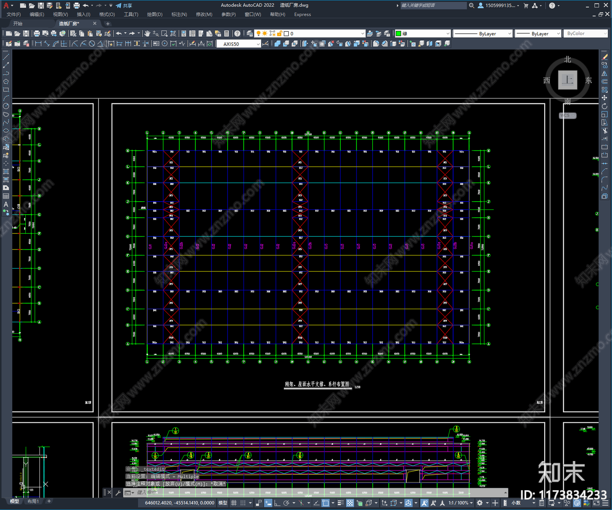This screenshot has height=510, width=612.
Task: Toggle polar tracking in status bar
Action: 286,503
